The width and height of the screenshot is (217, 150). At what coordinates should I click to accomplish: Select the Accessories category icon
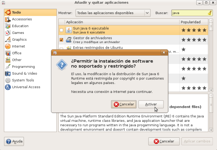pos(8,19)
